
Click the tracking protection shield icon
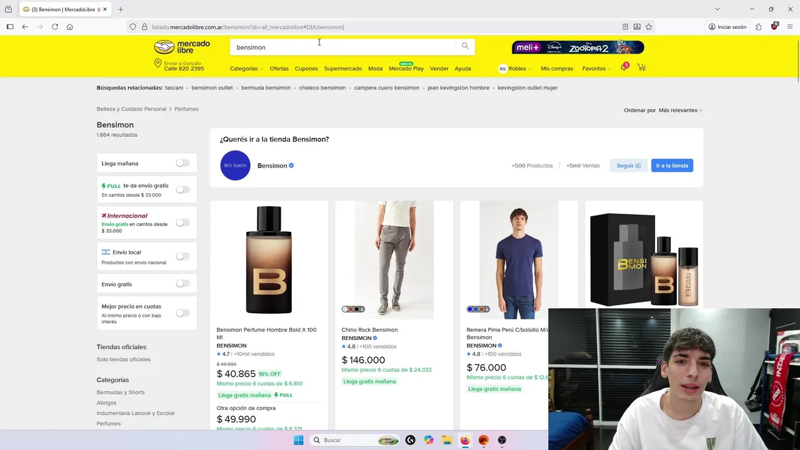coord(132,27)
